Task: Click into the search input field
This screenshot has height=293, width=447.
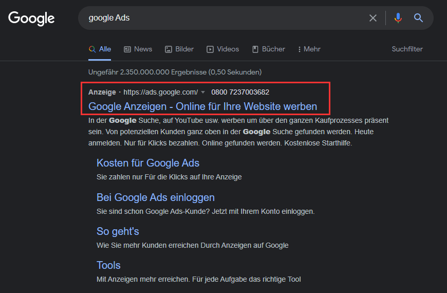Action: (225, 18)
